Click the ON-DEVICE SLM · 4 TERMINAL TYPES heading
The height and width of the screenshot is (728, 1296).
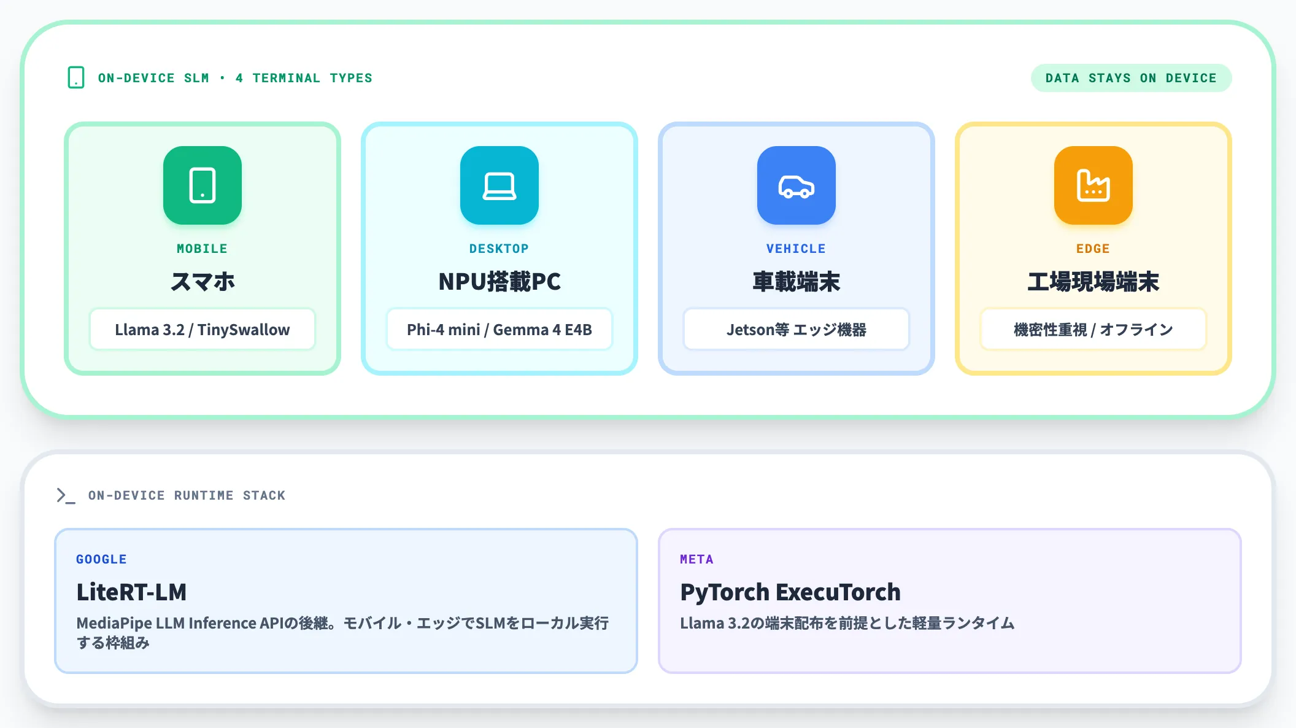[x=235, y=78]
